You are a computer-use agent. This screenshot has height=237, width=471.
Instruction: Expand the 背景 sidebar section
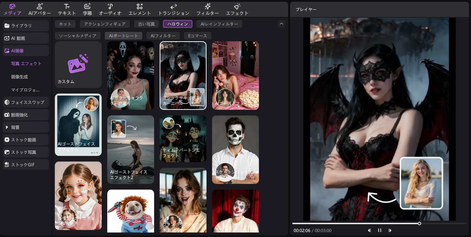[26, 127]
